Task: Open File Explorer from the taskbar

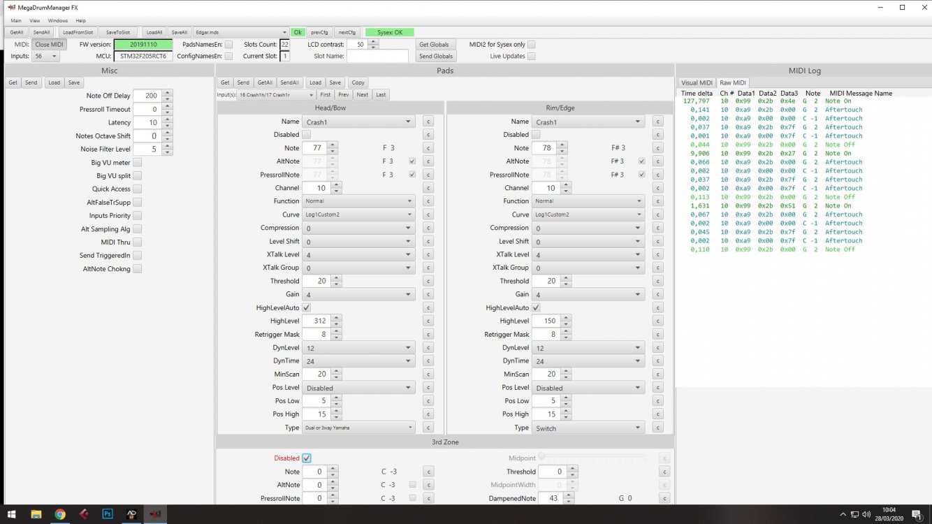Action: [x=36, y=514]
